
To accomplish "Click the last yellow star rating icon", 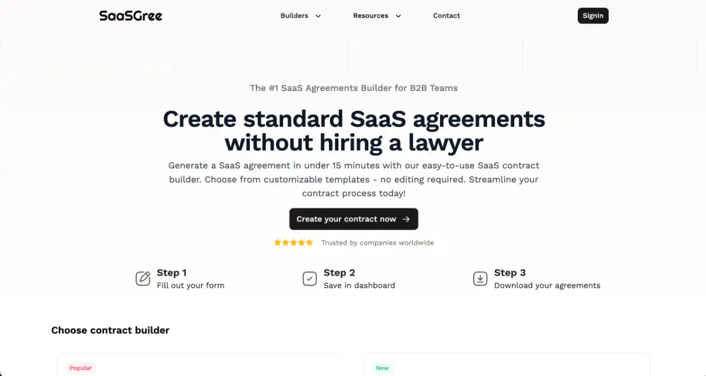I will click(x=309, y=242).
